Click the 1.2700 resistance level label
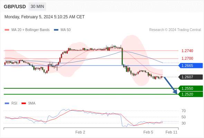This screenshot has width=204, height=138. (187, 58)
